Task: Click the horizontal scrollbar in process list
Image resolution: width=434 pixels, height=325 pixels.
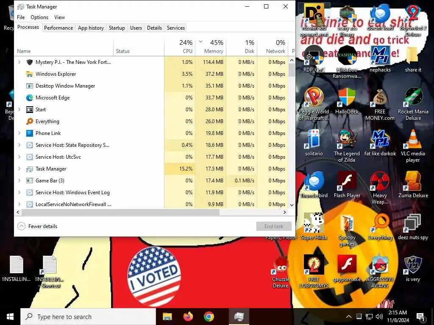Action: point(120,212)
